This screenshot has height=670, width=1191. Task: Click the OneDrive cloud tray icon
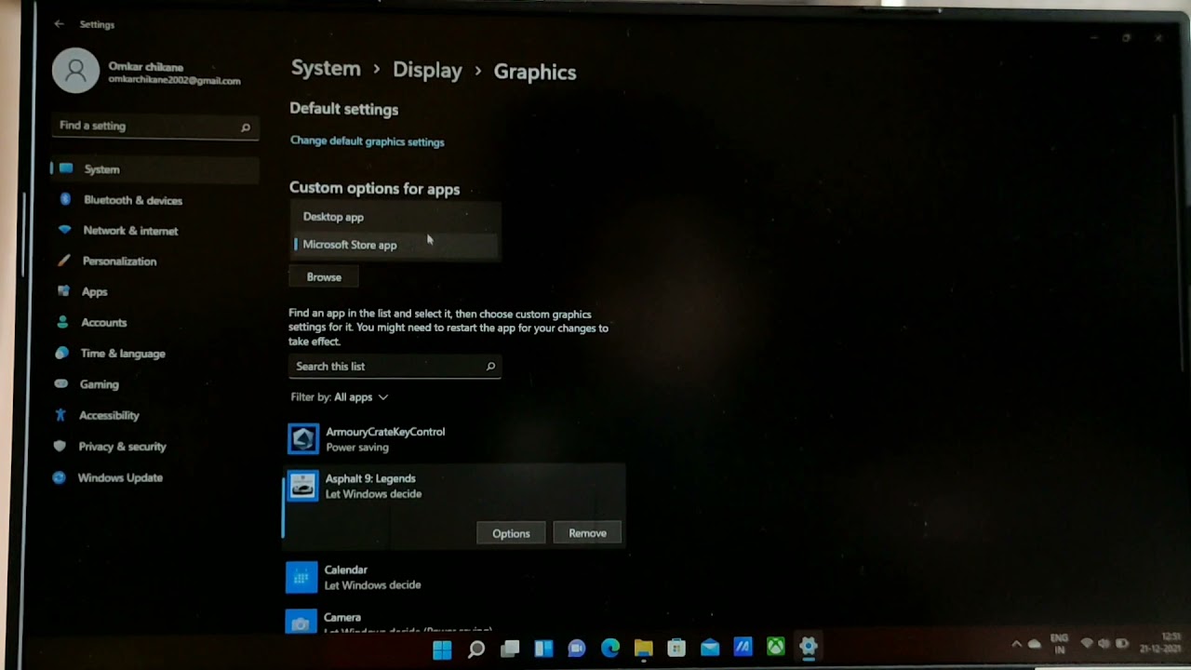point(1035,644)
